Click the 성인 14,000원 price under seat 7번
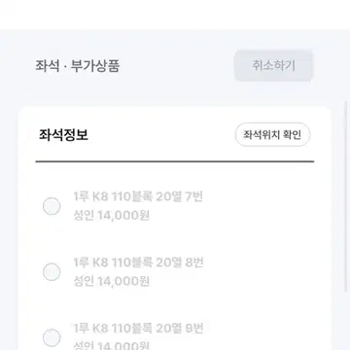The height and width of the screenshot is (350, 350). [112, 216]
